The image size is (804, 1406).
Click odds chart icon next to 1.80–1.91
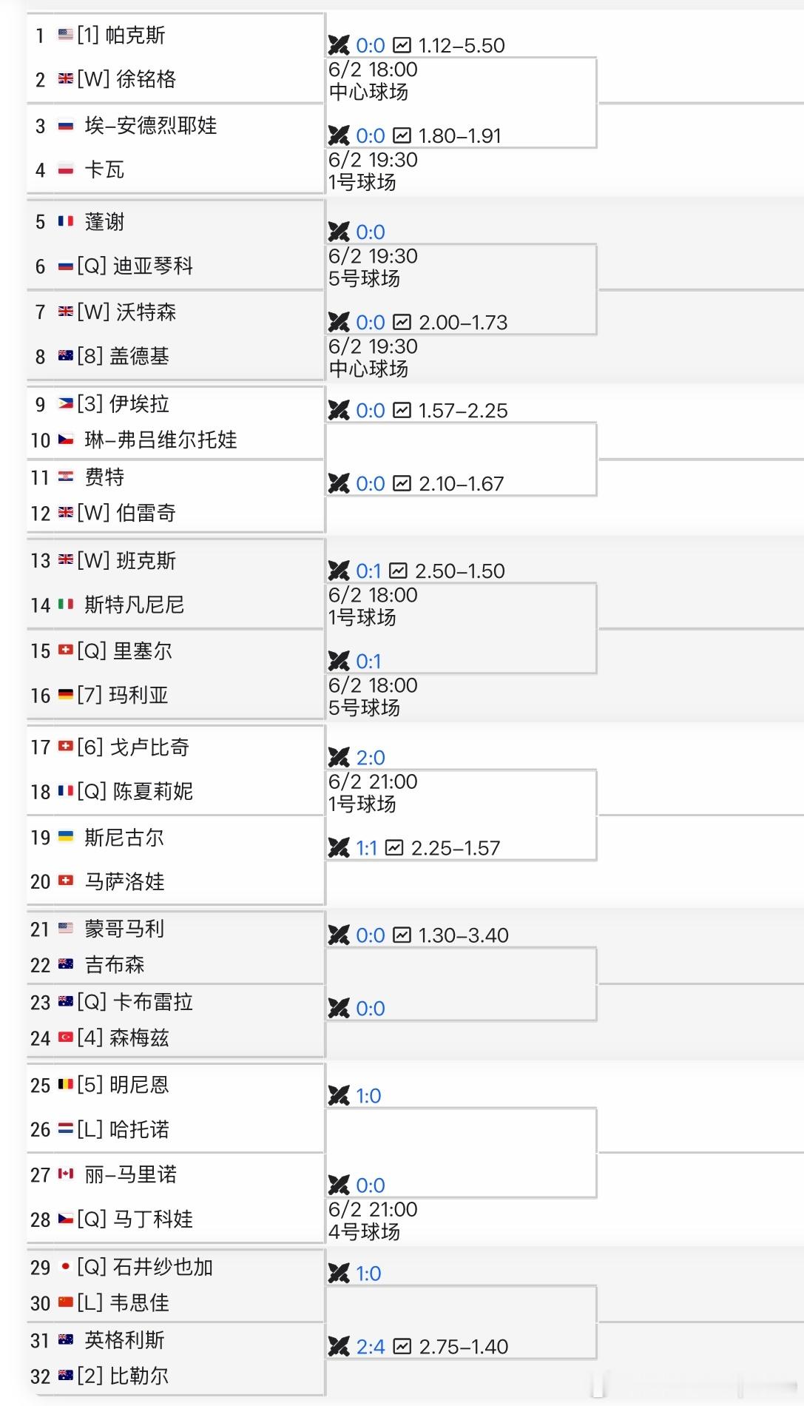point(402,135)
